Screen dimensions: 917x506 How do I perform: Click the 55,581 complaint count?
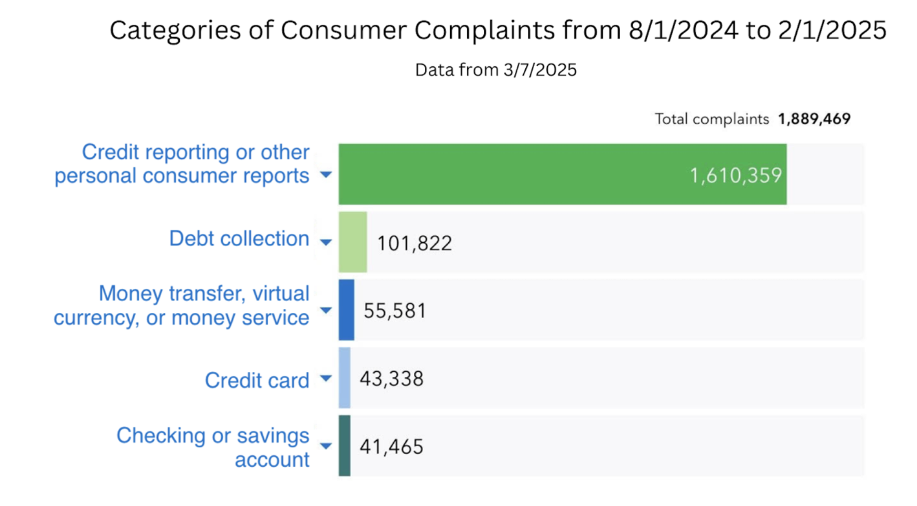coord(395,311)
